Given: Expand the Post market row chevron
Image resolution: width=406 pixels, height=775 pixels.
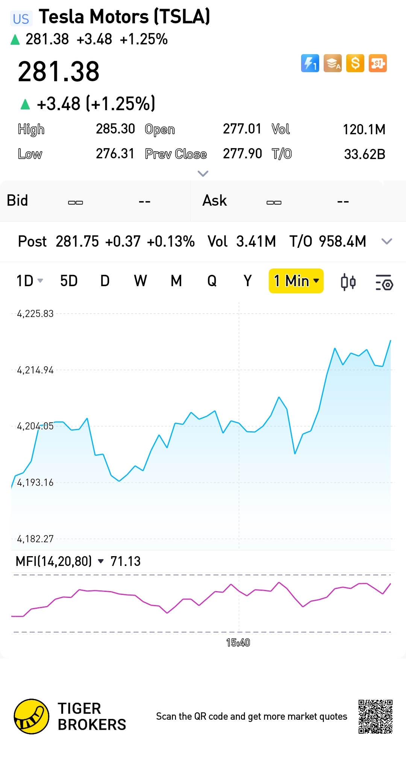Looking at the screenshot, I should 387,241.
